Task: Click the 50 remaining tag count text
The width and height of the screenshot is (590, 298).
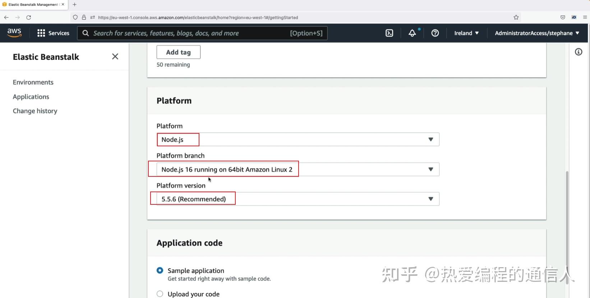Action: (173, 65)
